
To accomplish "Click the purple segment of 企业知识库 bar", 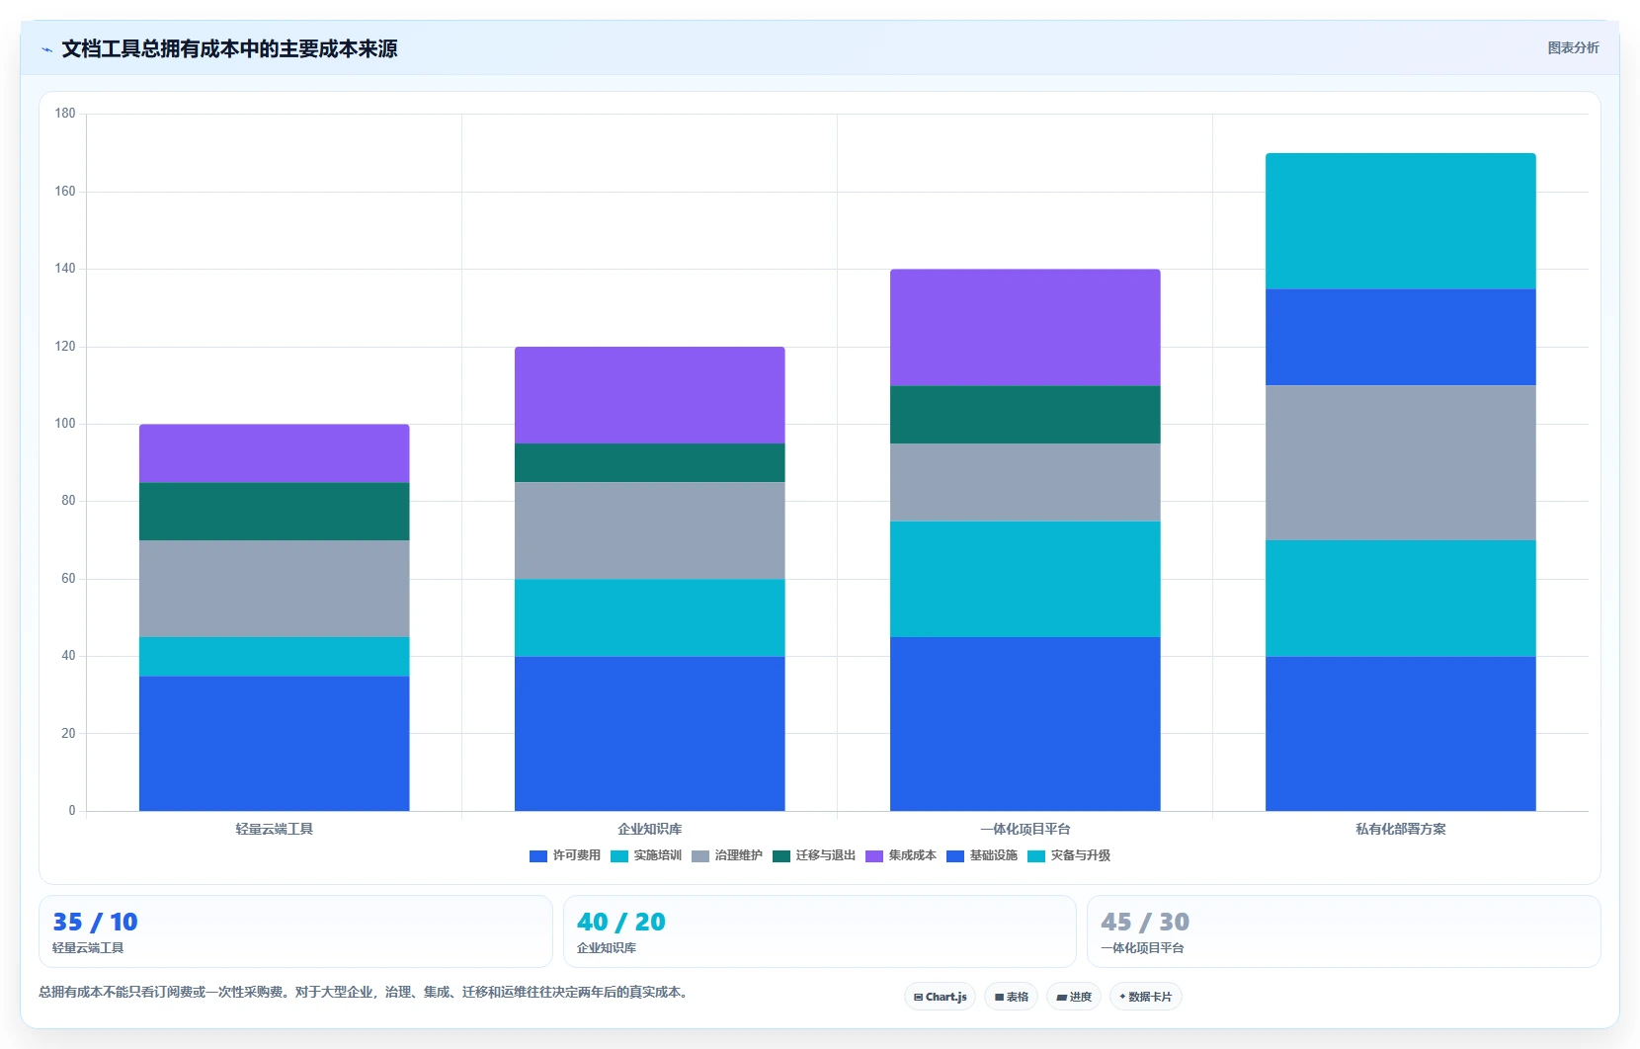I will tap(649, 395).
